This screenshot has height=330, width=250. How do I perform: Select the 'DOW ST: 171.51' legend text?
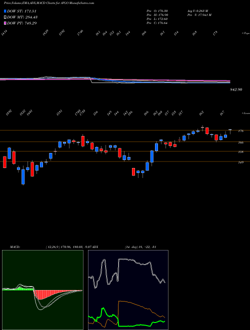pyautogui.click(x=22, y=11)
